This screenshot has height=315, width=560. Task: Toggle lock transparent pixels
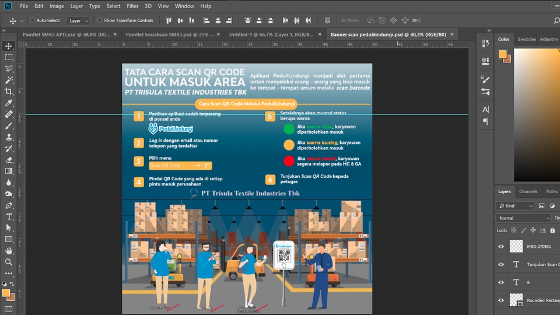[513, 230]
